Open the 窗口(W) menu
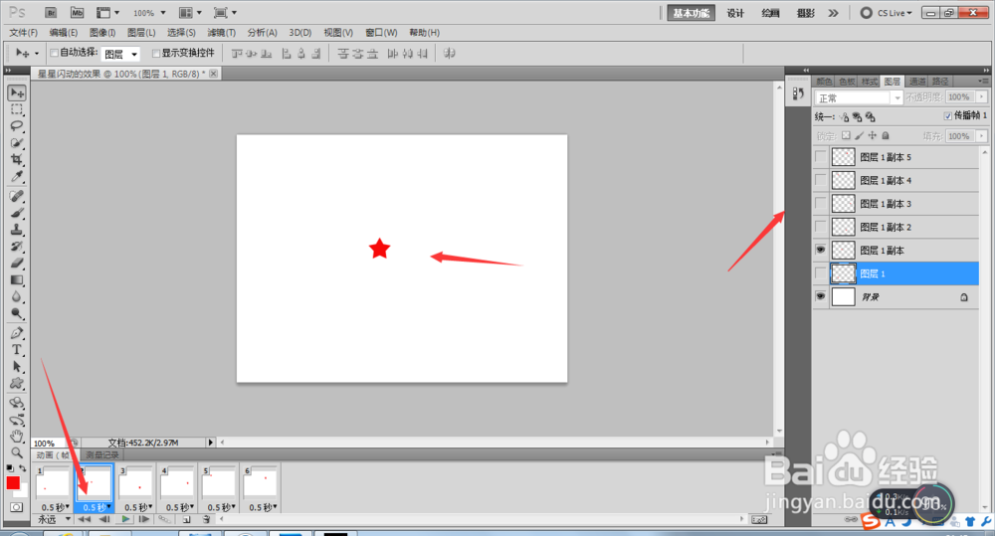This screenshot has height=536, width=995. (x=381, y=33)
